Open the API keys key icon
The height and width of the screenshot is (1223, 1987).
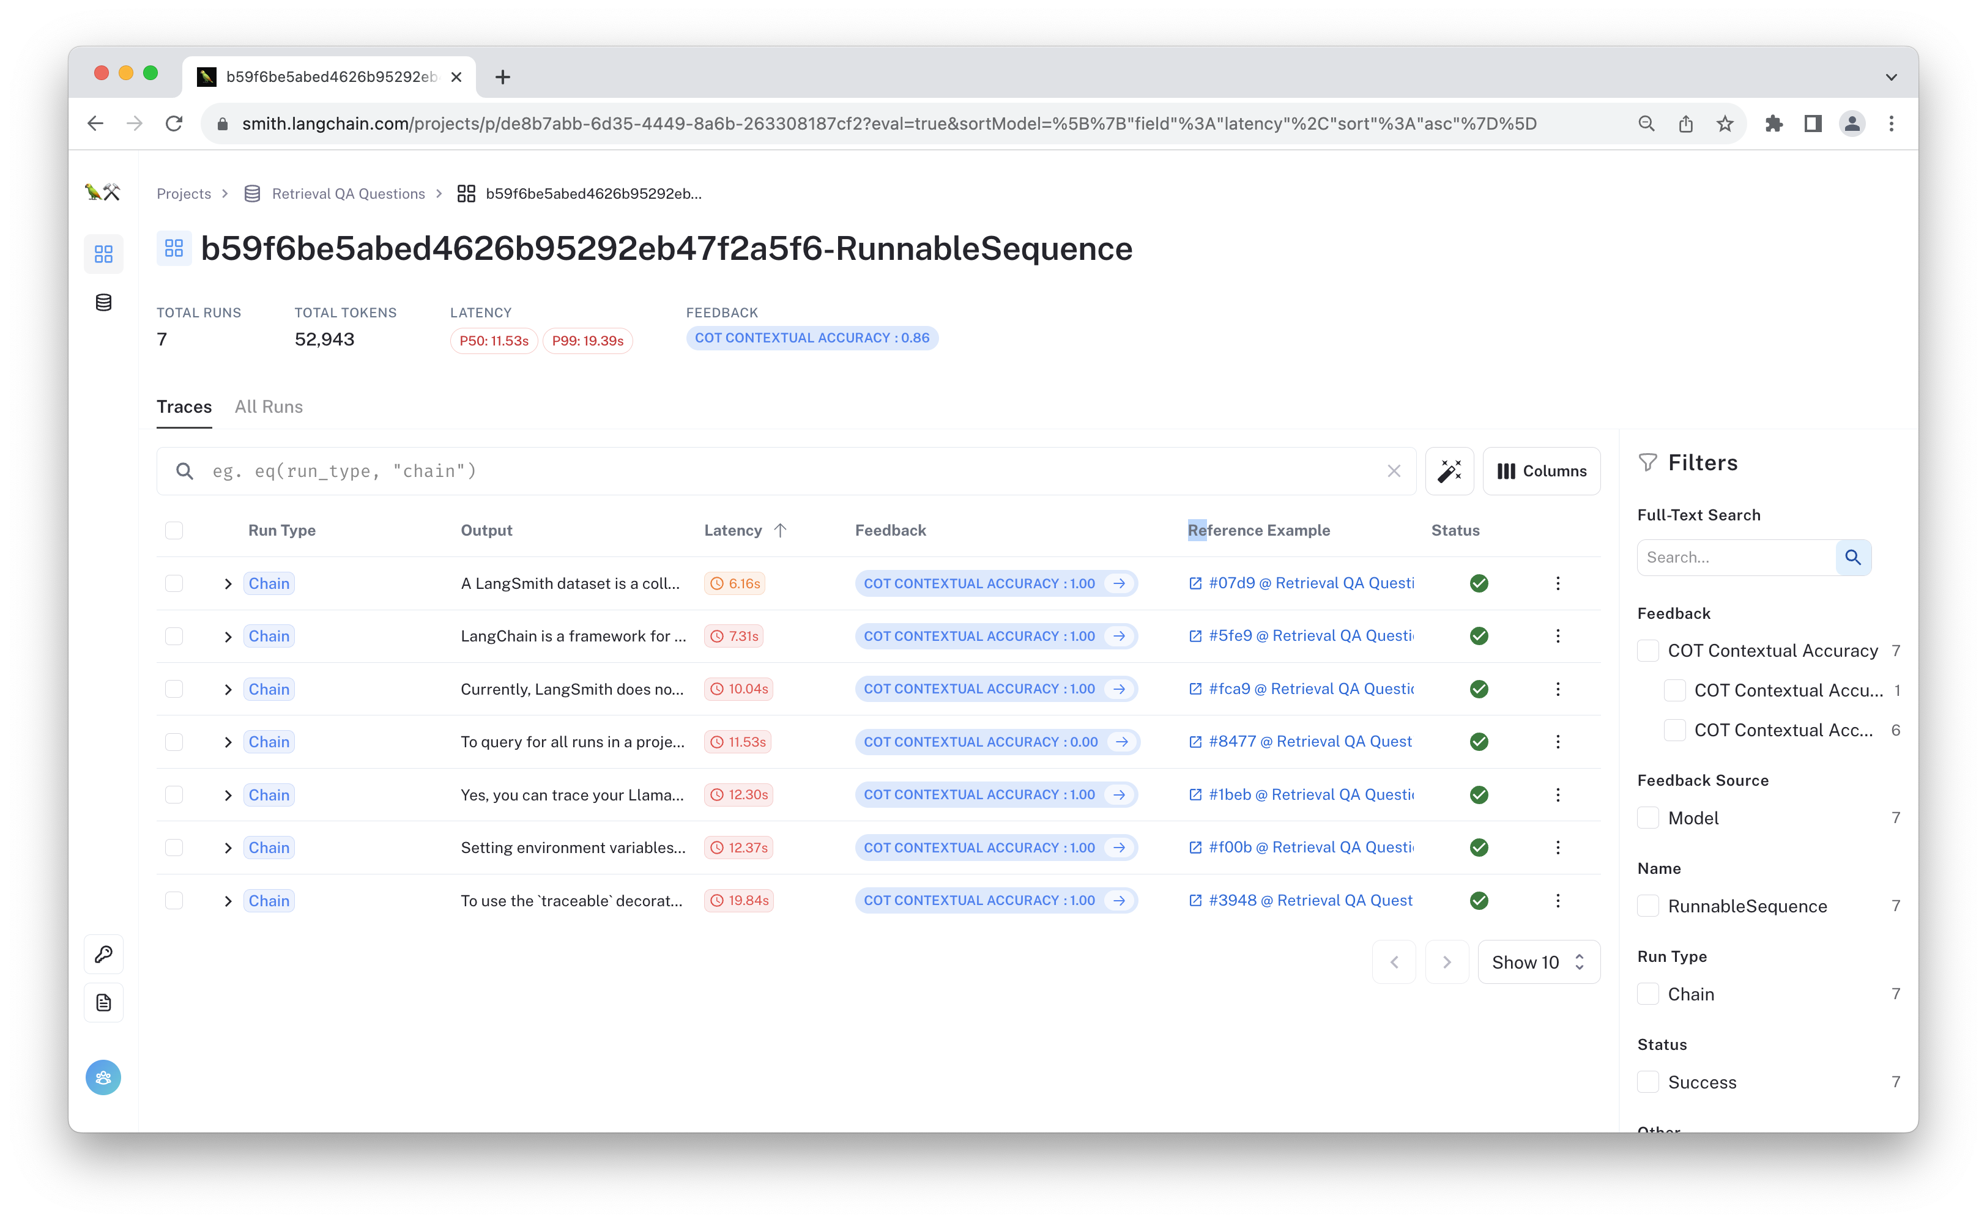coord(103,955)
